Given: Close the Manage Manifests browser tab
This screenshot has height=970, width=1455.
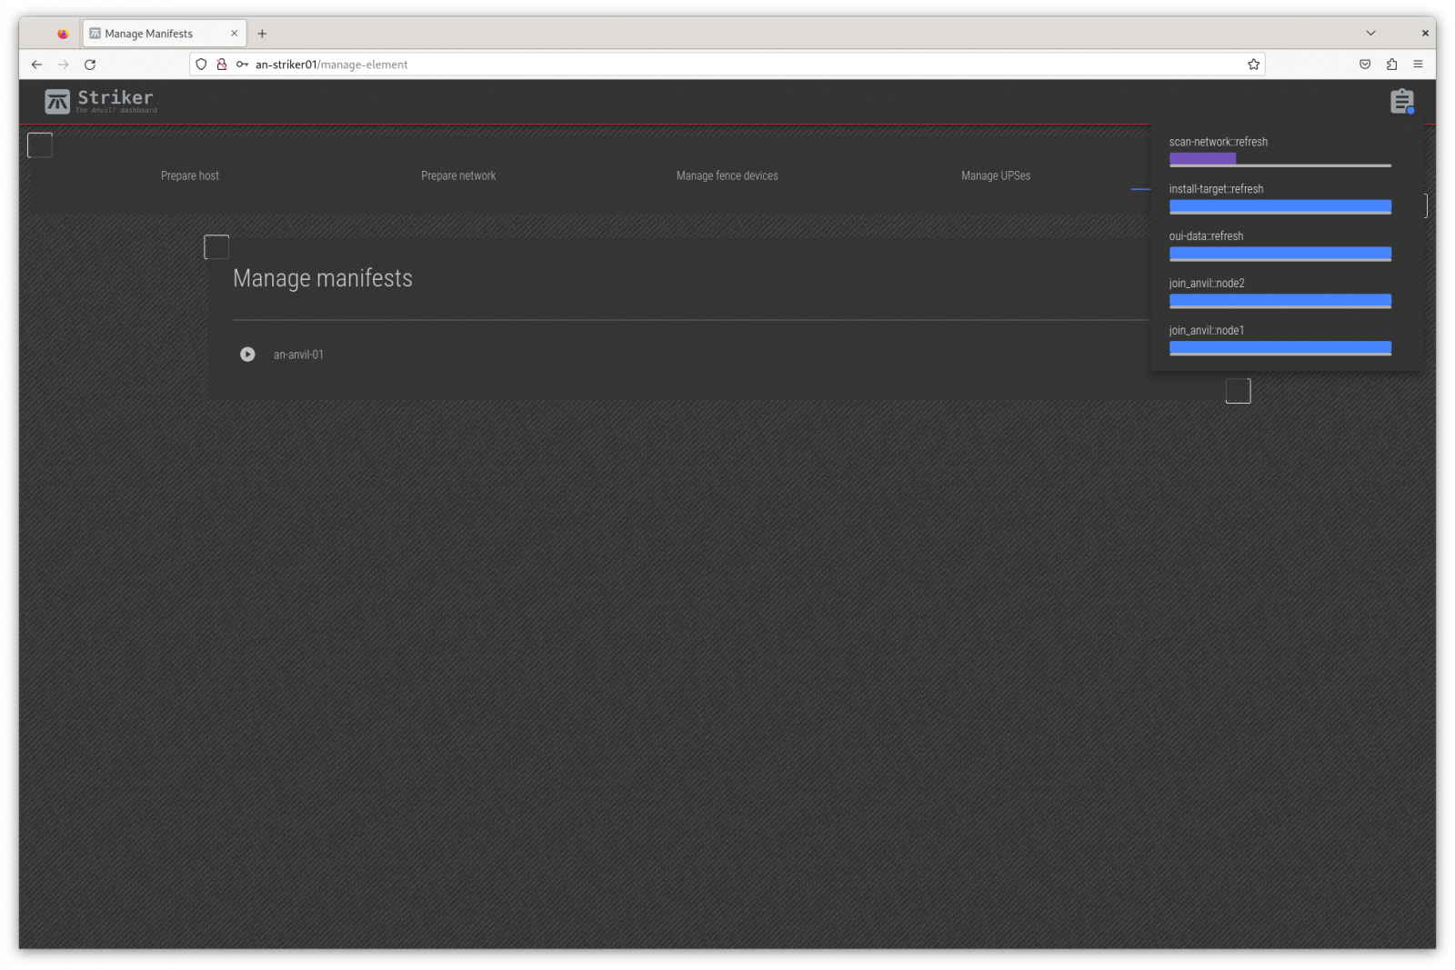Looking at the screenshot, I should pyautogui.click(x=234, y=34).
